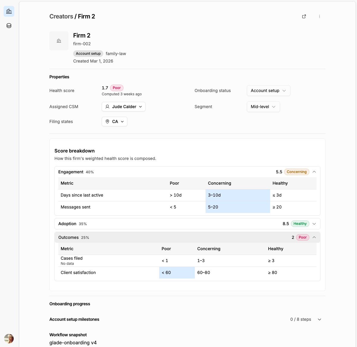The height and width of the screenshot is (347, 357).
Task: Open the Assigned CSM Jude Calder dropdown
Action: (123, 107)
